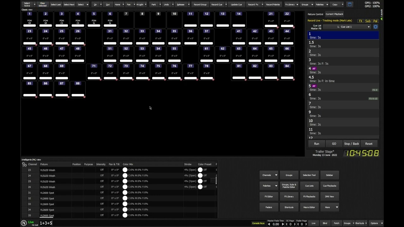This screenshot has width=404, height=227.
Task: Expand the Record Cue dropdown arrow
Action: pos(226,4)
